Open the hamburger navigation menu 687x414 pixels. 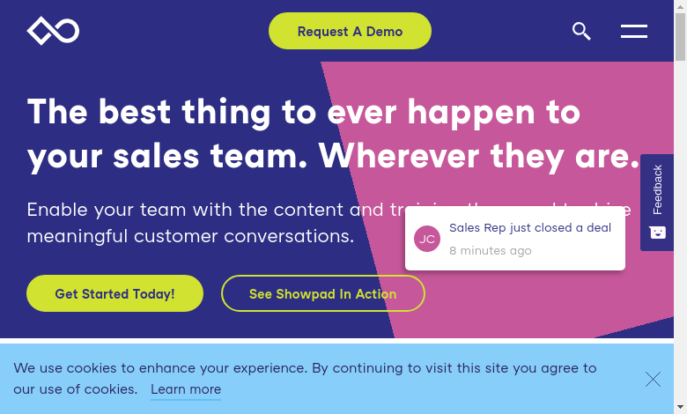634,31
